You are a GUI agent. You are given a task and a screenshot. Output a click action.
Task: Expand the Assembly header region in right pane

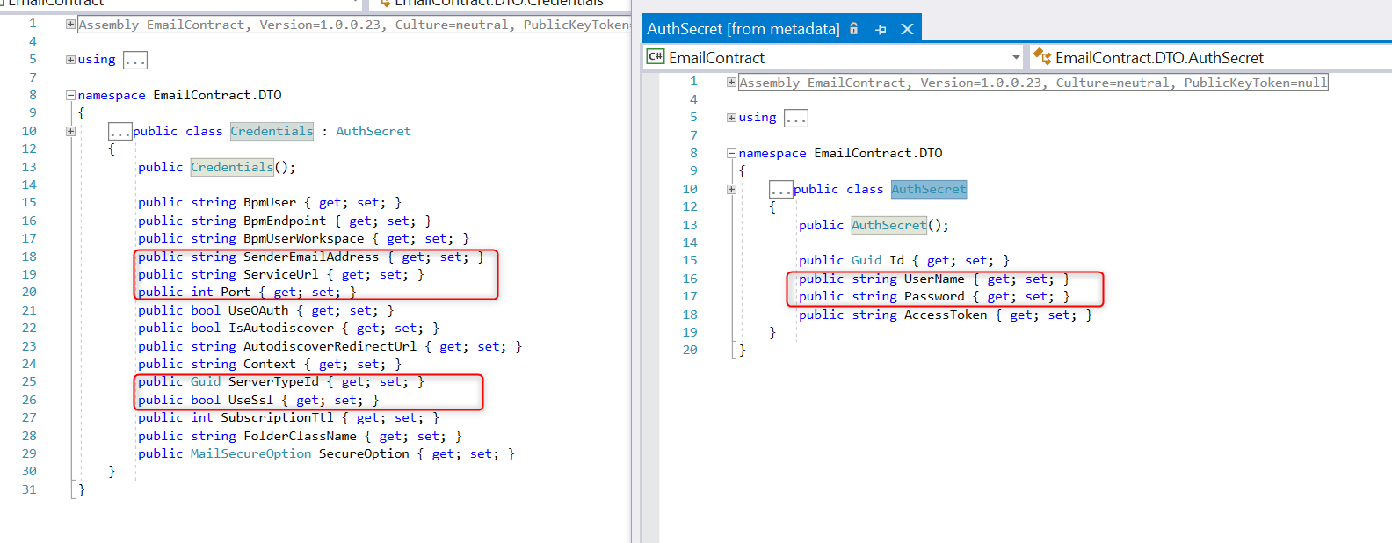731,83
